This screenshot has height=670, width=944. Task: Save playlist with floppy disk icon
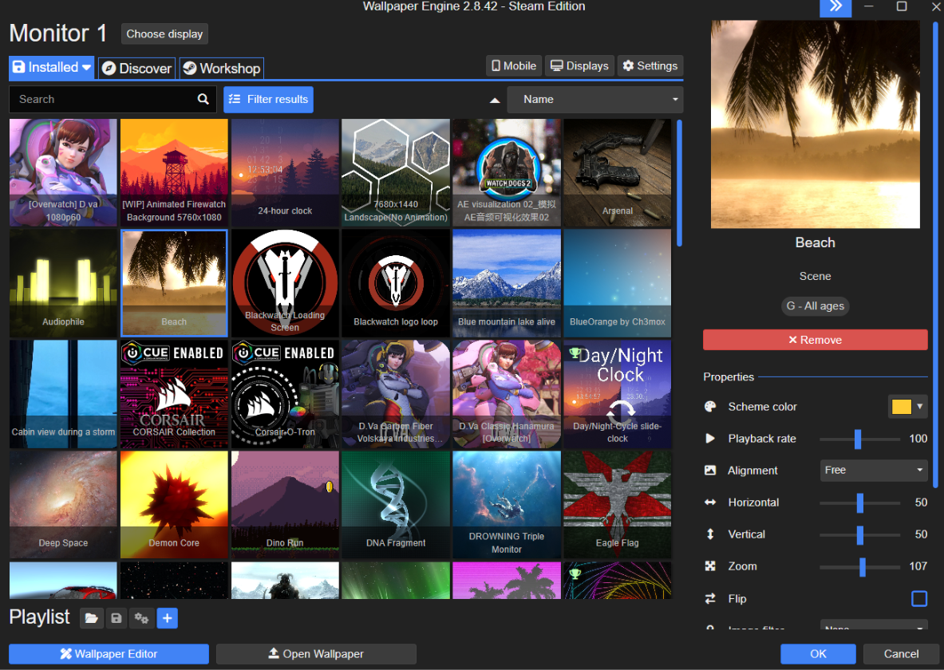click(x=117, y=618)
